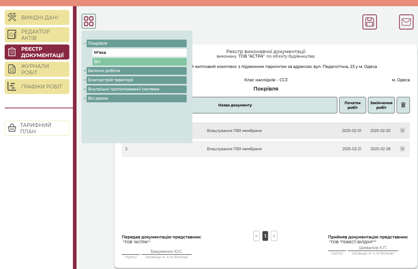Expand the Благоустрій території category
The width and height of the screenshot is (418, 269).
pyautogui.click(x=85, y=80)
